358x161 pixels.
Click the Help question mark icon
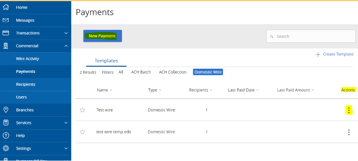click(6, 135)
